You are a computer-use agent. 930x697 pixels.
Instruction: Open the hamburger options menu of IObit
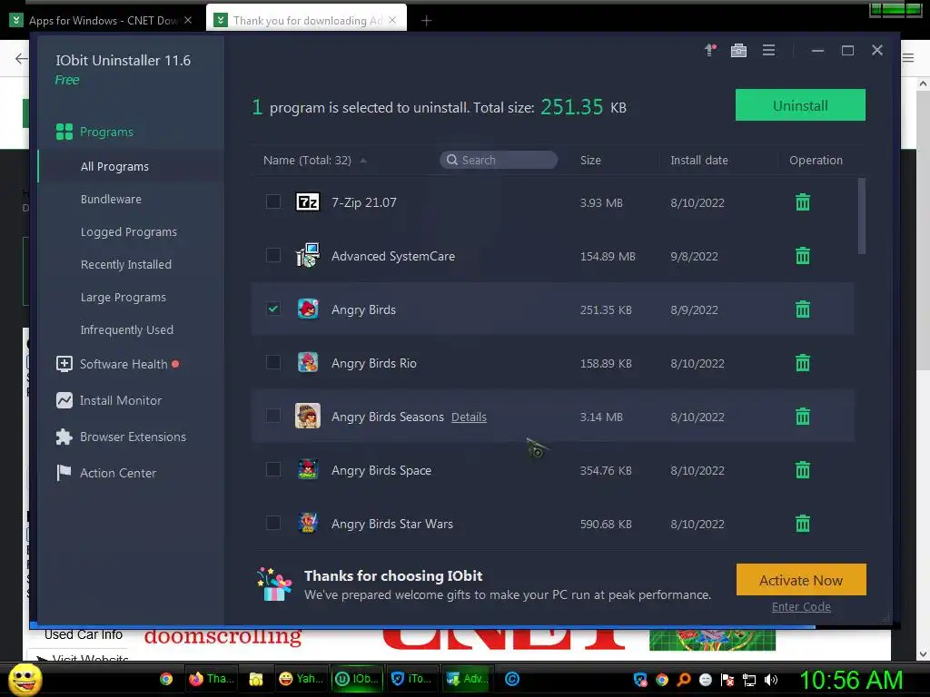768,51
